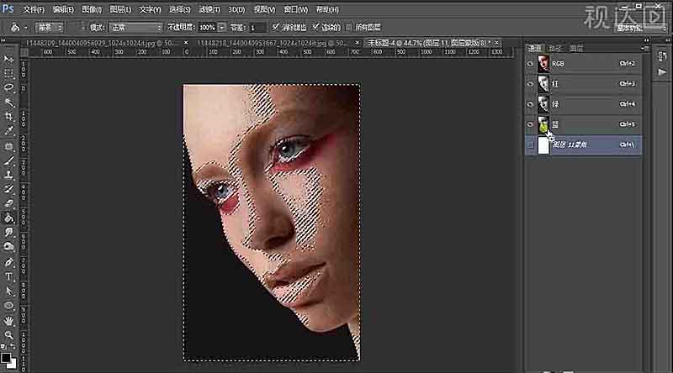Screen dimensions: 673x373
Task: Select the Paint Bucket tool in toolbox
Action: click(8, 218)
